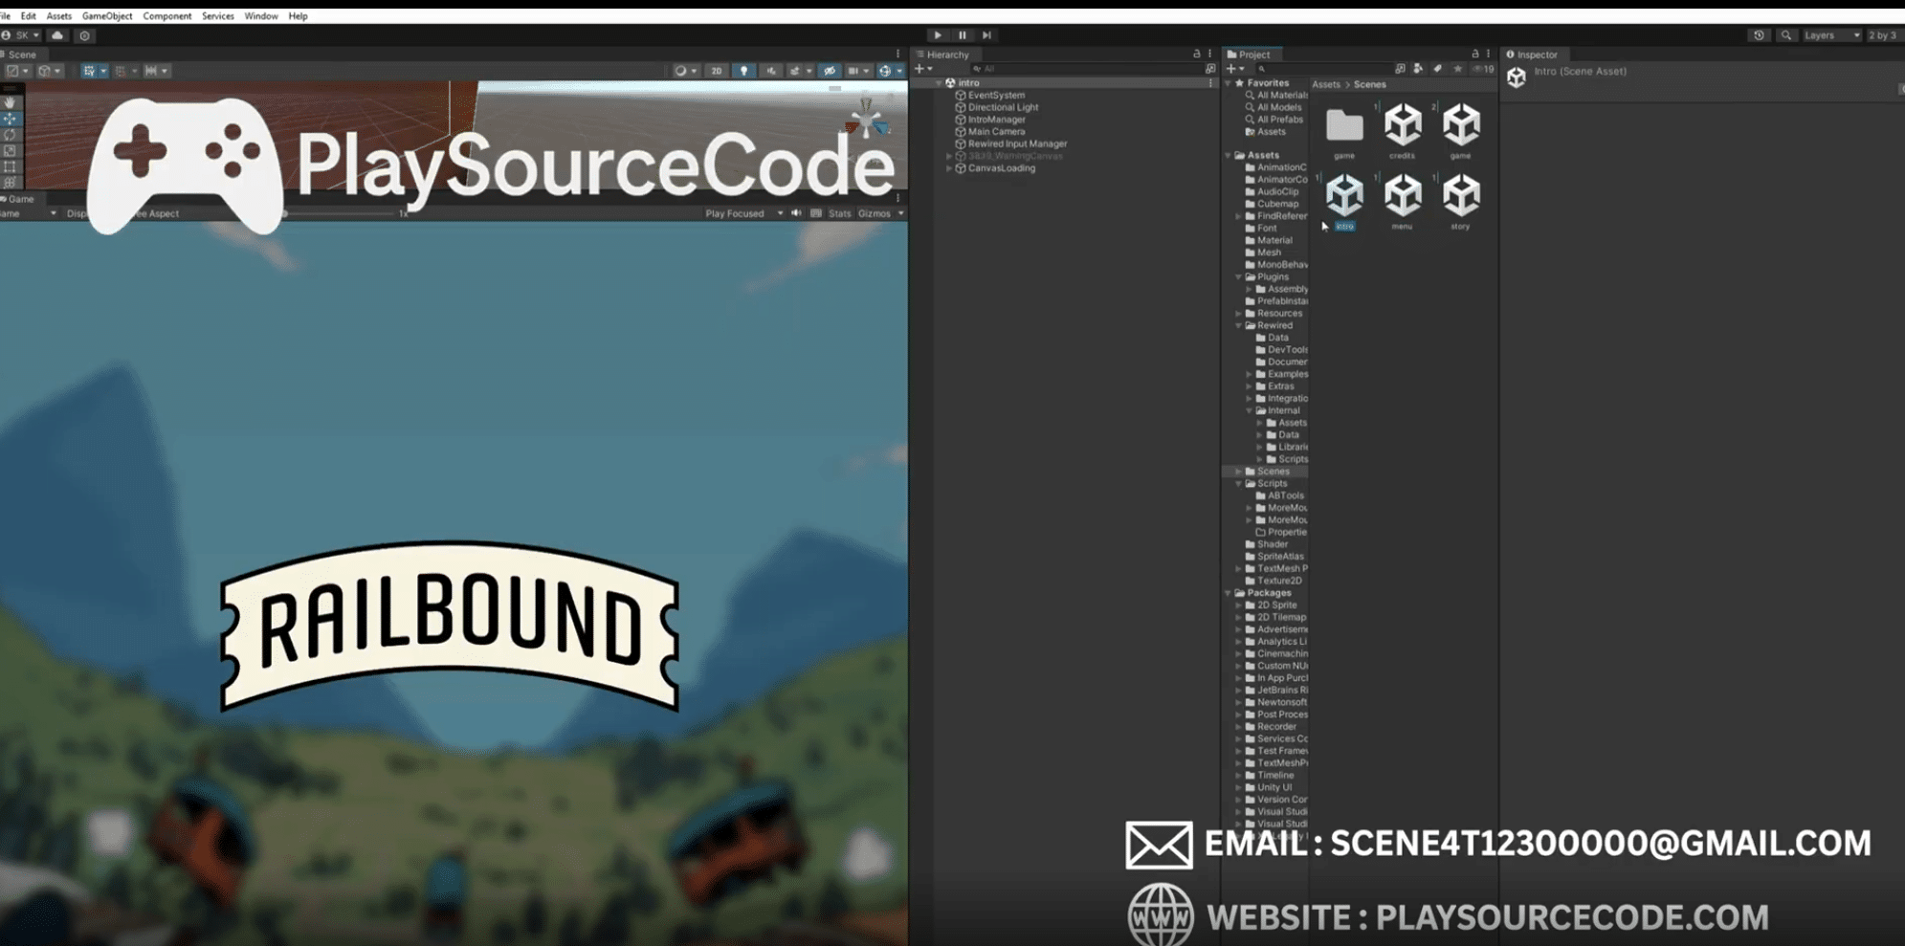
Task: Select the Scenes folder in tree
Action: pos(1273,472)
